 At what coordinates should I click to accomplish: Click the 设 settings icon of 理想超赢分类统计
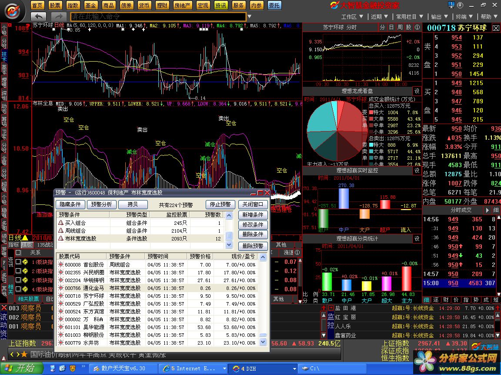417,239
